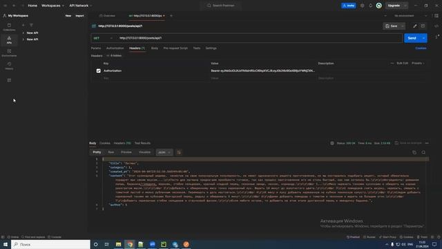The width and height of the screenshot is (442, 249).
Task: Switch to the request Settings tab
Action: (211, 48)
